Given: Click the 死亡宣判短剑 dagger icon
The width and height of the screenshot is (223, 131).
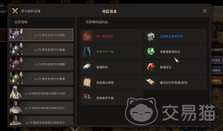Looking at the screenshot, I should point(87,36).
